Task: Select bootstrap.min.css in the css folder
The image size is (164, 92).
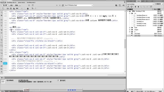Action: (141, 26)
